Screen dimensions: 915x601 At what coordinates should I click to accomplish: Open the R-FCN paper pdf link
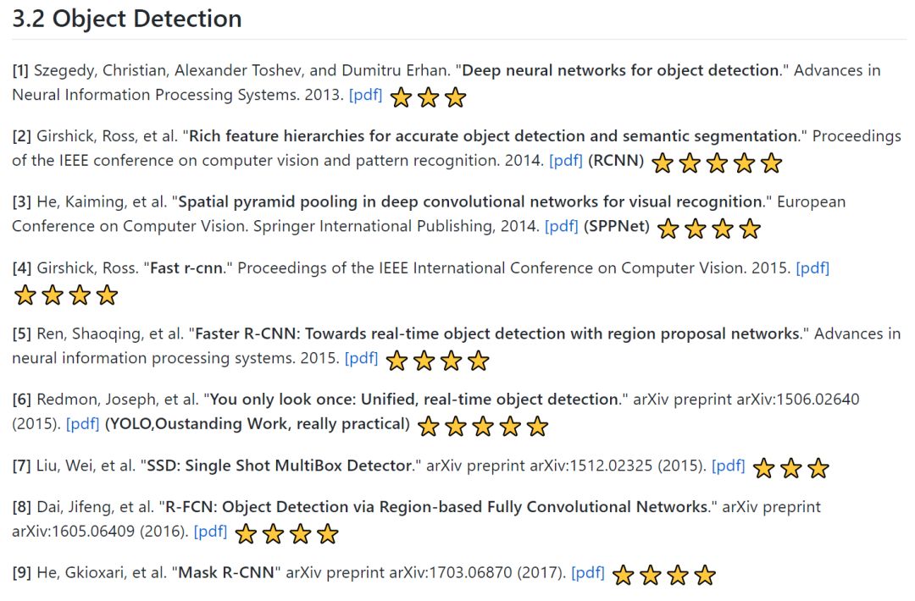click(x=210, y=532)
